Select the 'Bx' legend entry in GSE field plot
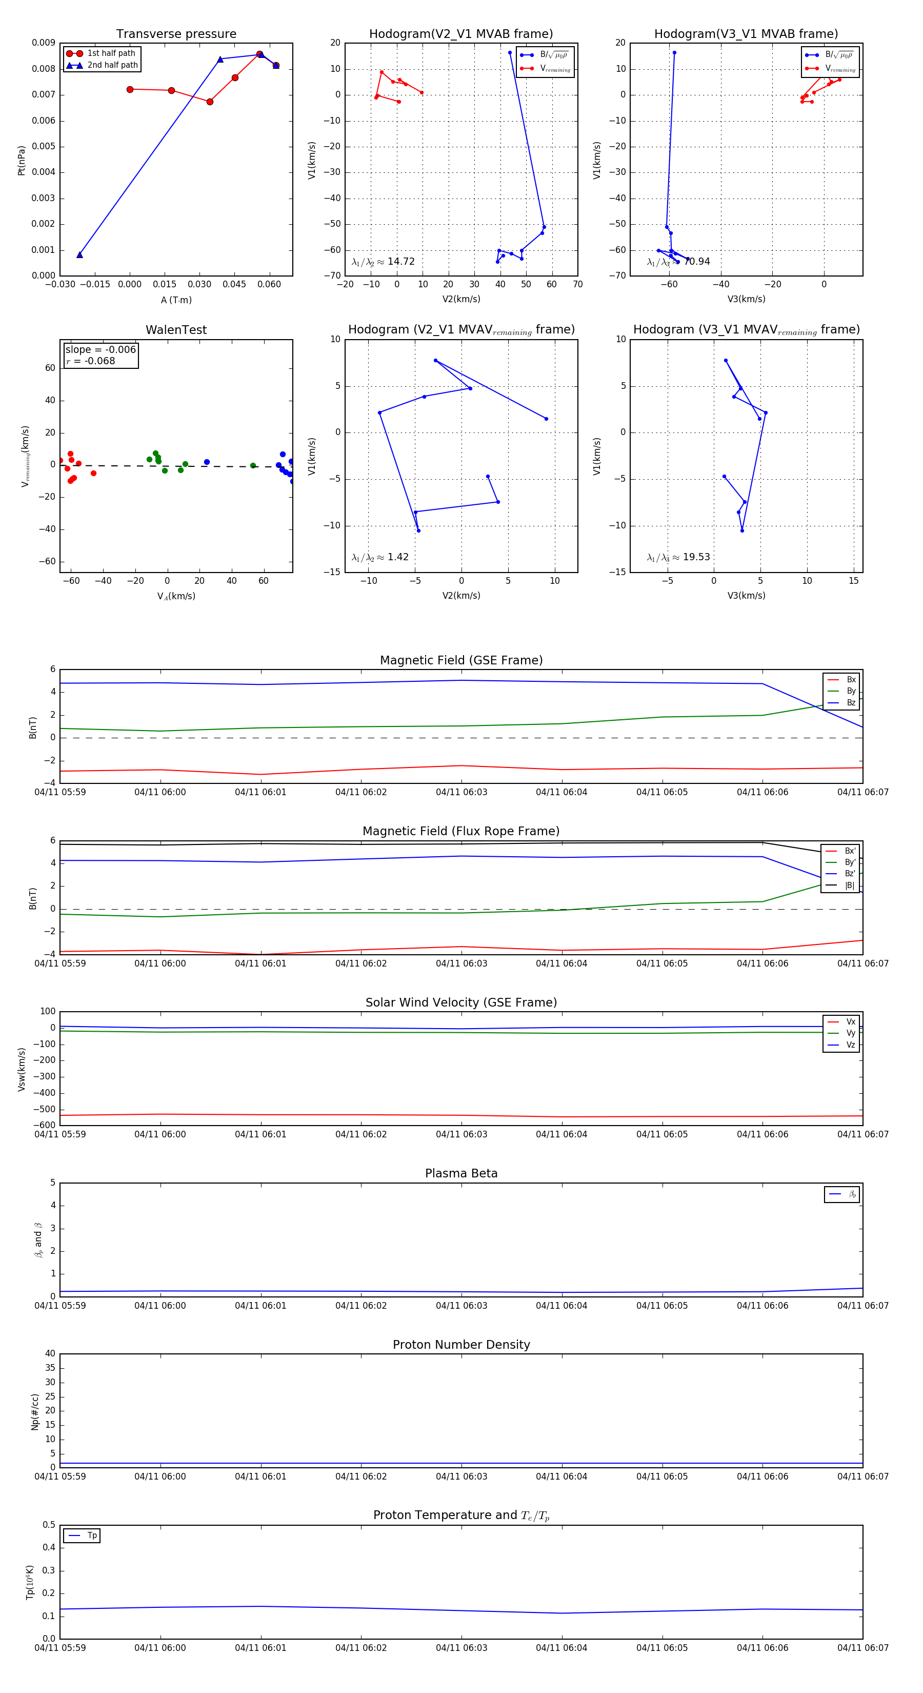Screen dimensions: 923x1693 click(x=841, y=680)
